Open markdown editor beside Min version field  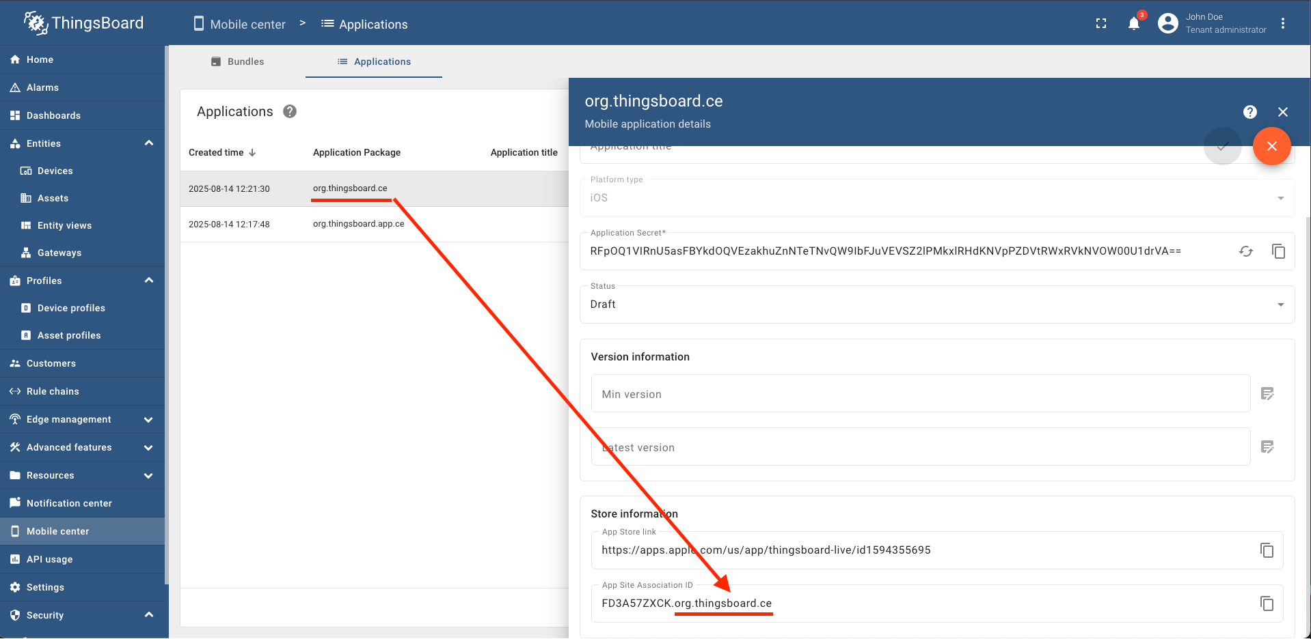pos(1268,393)
